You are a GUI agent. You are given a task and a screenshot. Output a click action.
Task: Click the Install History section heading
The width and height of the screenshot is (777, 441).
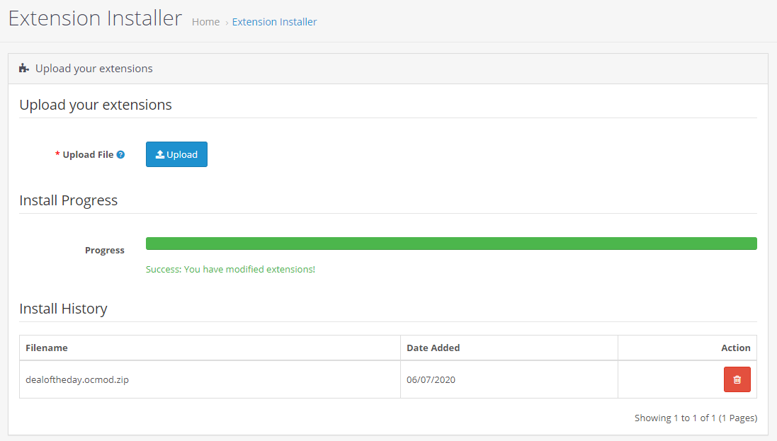coord(64,309)
